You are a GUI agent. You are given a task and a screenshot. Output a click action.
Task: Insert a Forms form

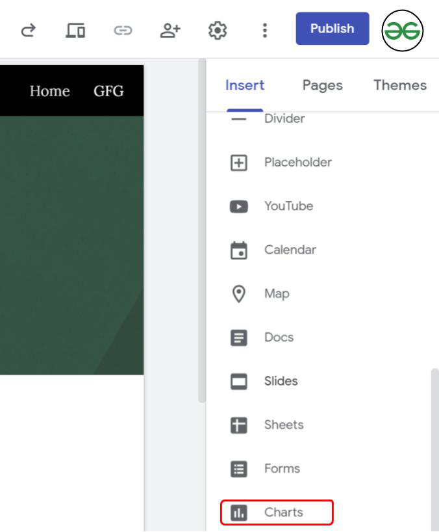pyautogui.click(x=282, y=469)
